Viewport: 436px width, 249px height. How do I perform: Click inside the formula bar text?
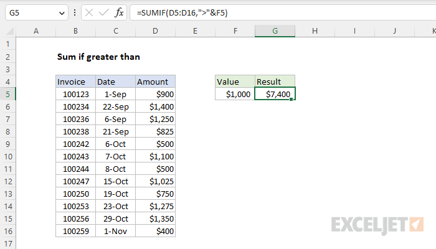point(182,13)
